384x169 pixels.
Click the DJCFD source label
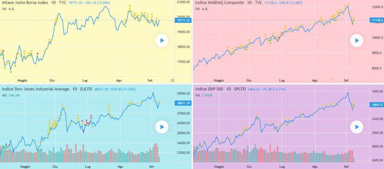[87, 89]
